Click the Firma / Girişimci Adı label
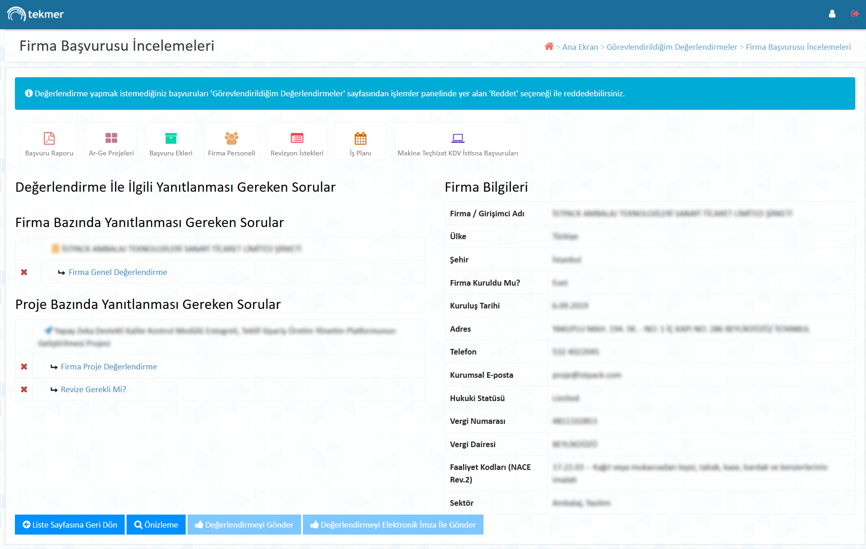This screenshot has height=549, width=866. [x=487, y=214]
